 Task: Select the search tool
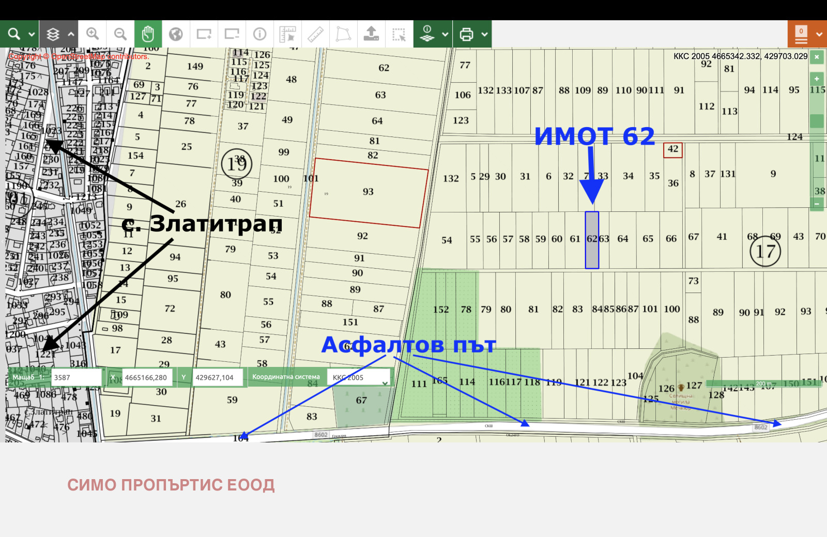(13, 34)
